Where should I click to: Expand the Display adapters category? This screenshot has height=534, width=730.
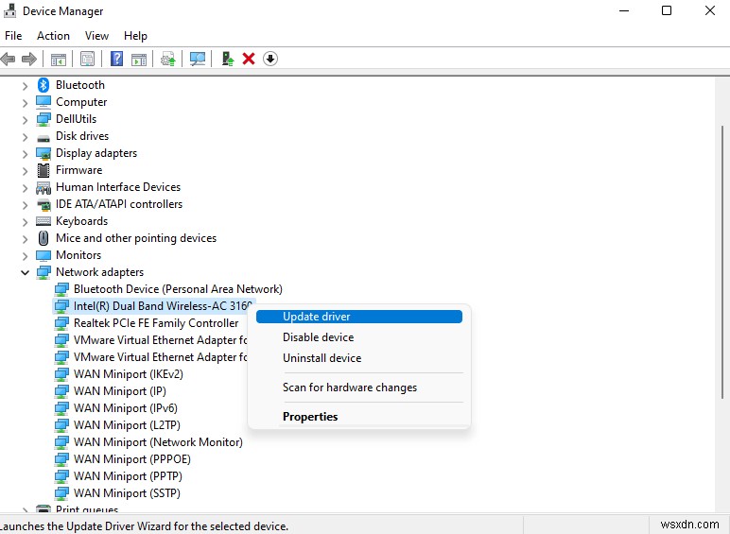pyautogui.click(x=26, y=154)
